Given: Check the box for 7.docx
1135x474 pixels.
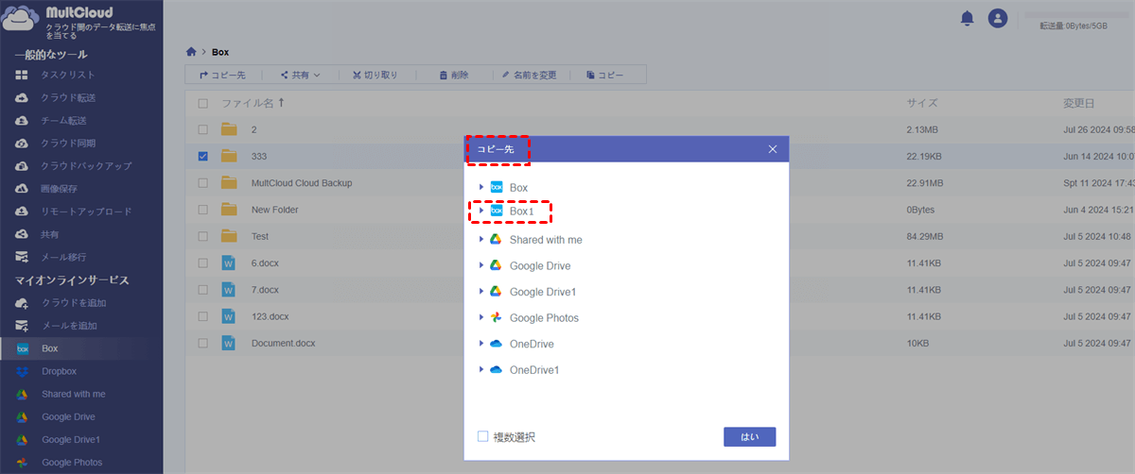Looking at the screenshot, I should [202, 289].
